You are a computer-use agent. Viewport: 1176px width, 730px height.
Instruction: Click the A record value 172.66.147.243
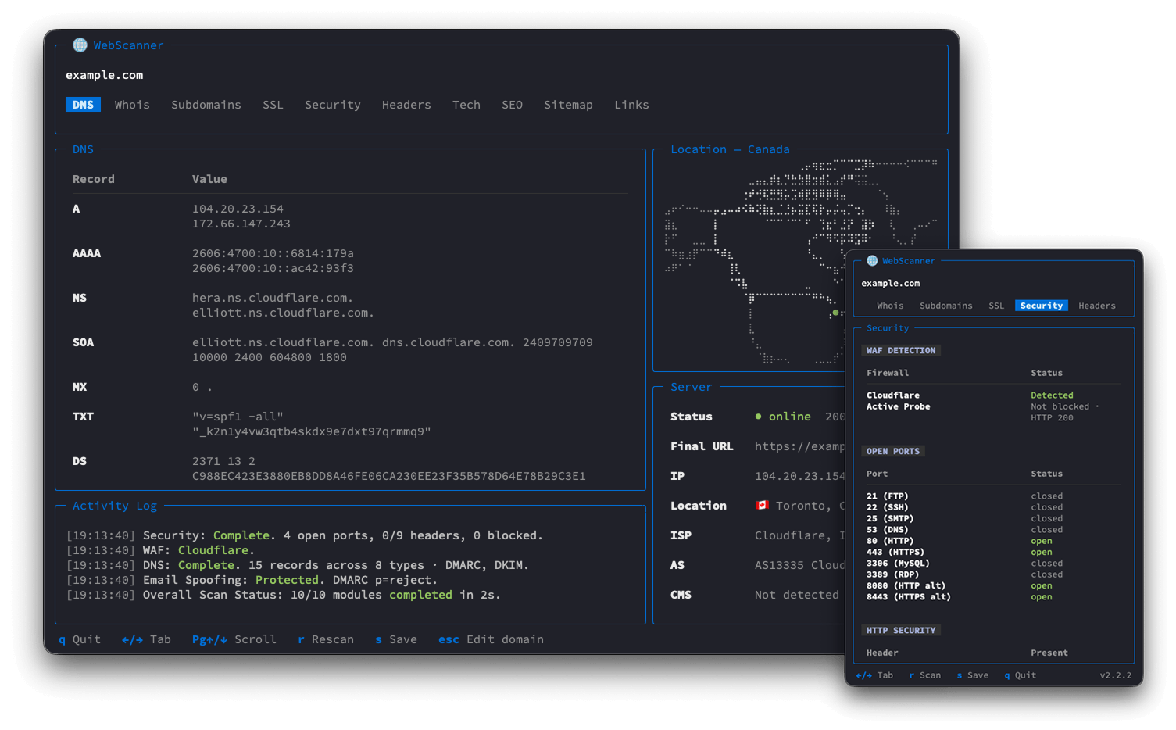click(241, 224)
